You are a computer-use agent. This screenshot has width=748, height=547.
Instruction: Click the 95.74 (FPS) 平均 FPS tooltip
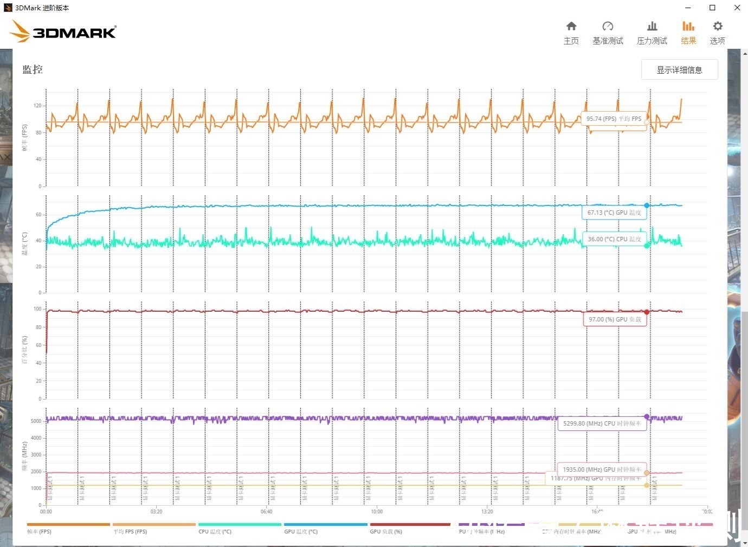point(614,119)
